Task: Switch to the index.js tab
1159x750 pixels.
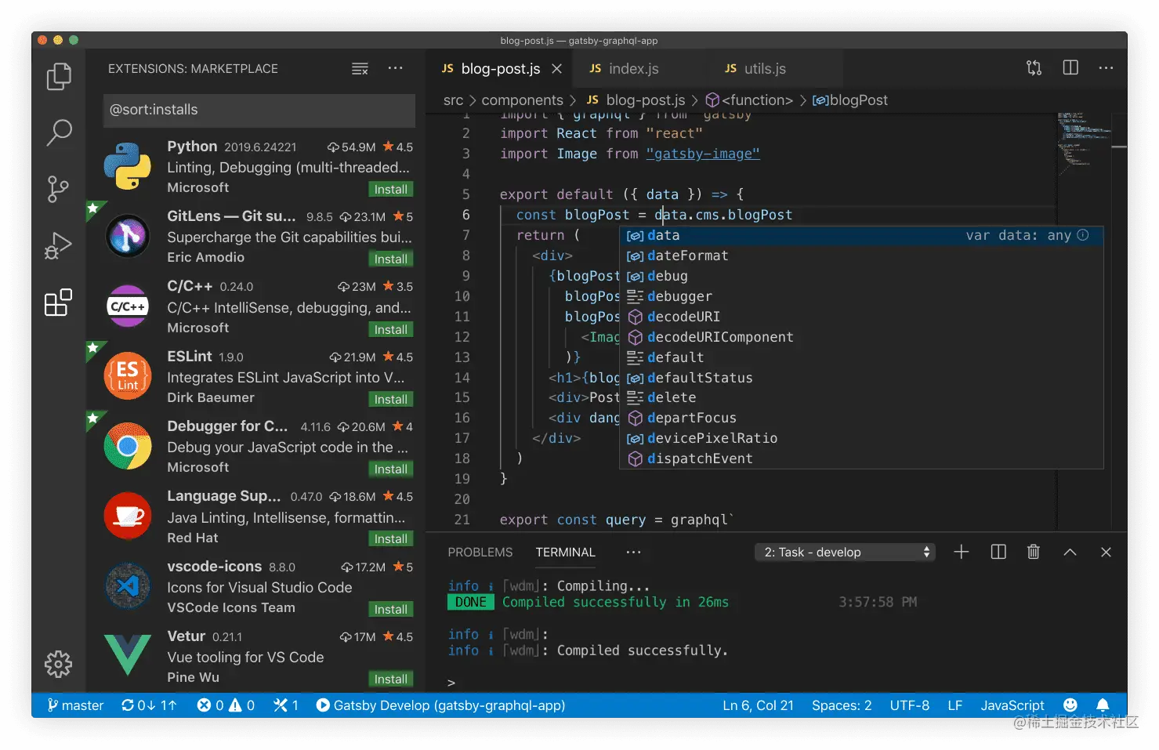Action: (x=633, y=69)
